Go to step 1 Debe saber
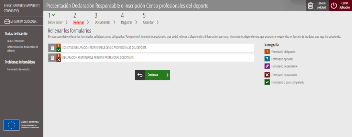Viewport: 352px width, 137px height. coord(55,22)
